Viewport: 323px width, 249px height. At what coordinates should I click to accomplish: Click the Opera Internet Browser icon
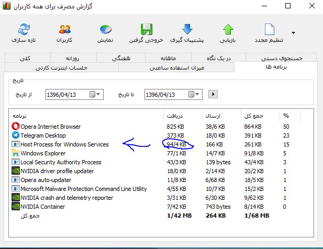click(x=16, y=127)
